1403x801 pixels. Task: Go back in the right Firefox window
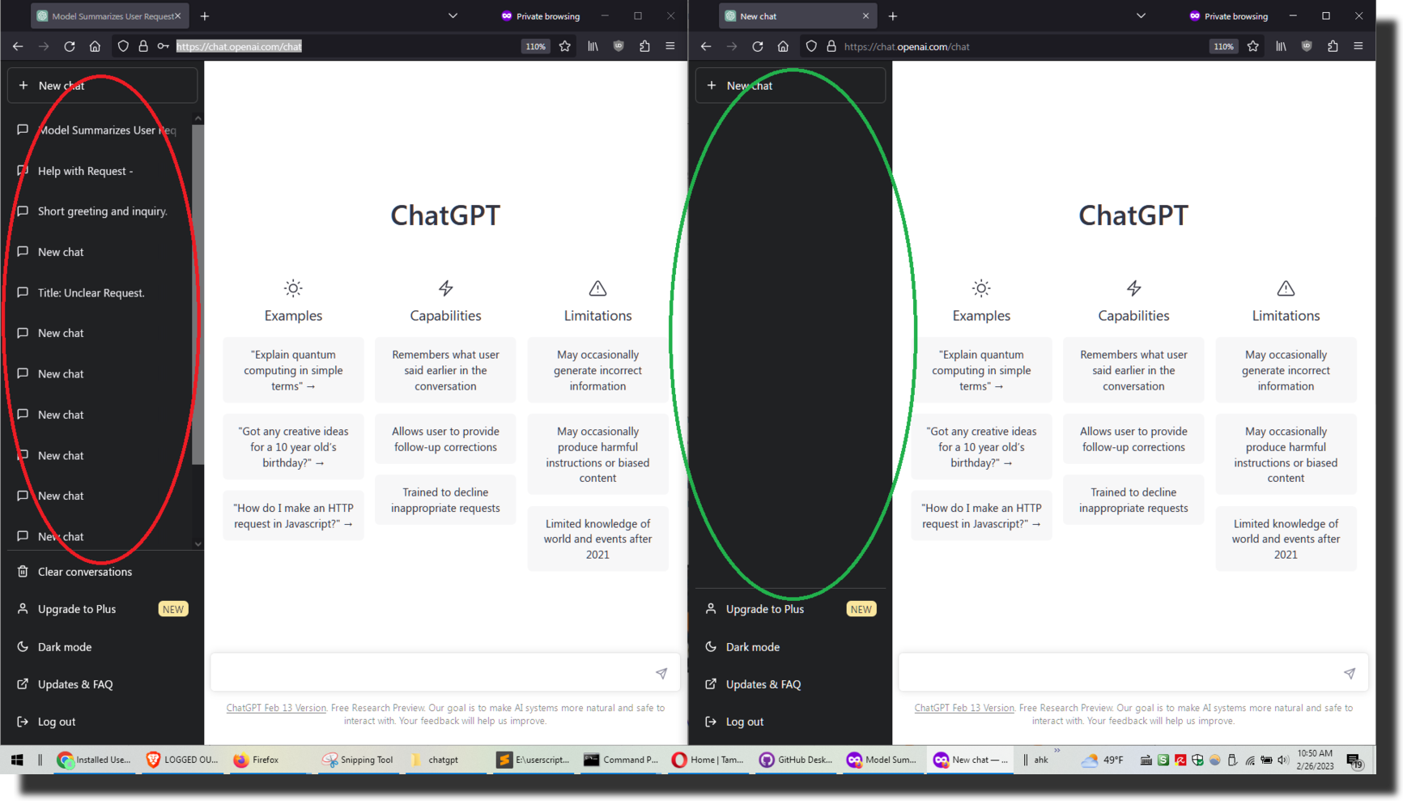[706, 46]
